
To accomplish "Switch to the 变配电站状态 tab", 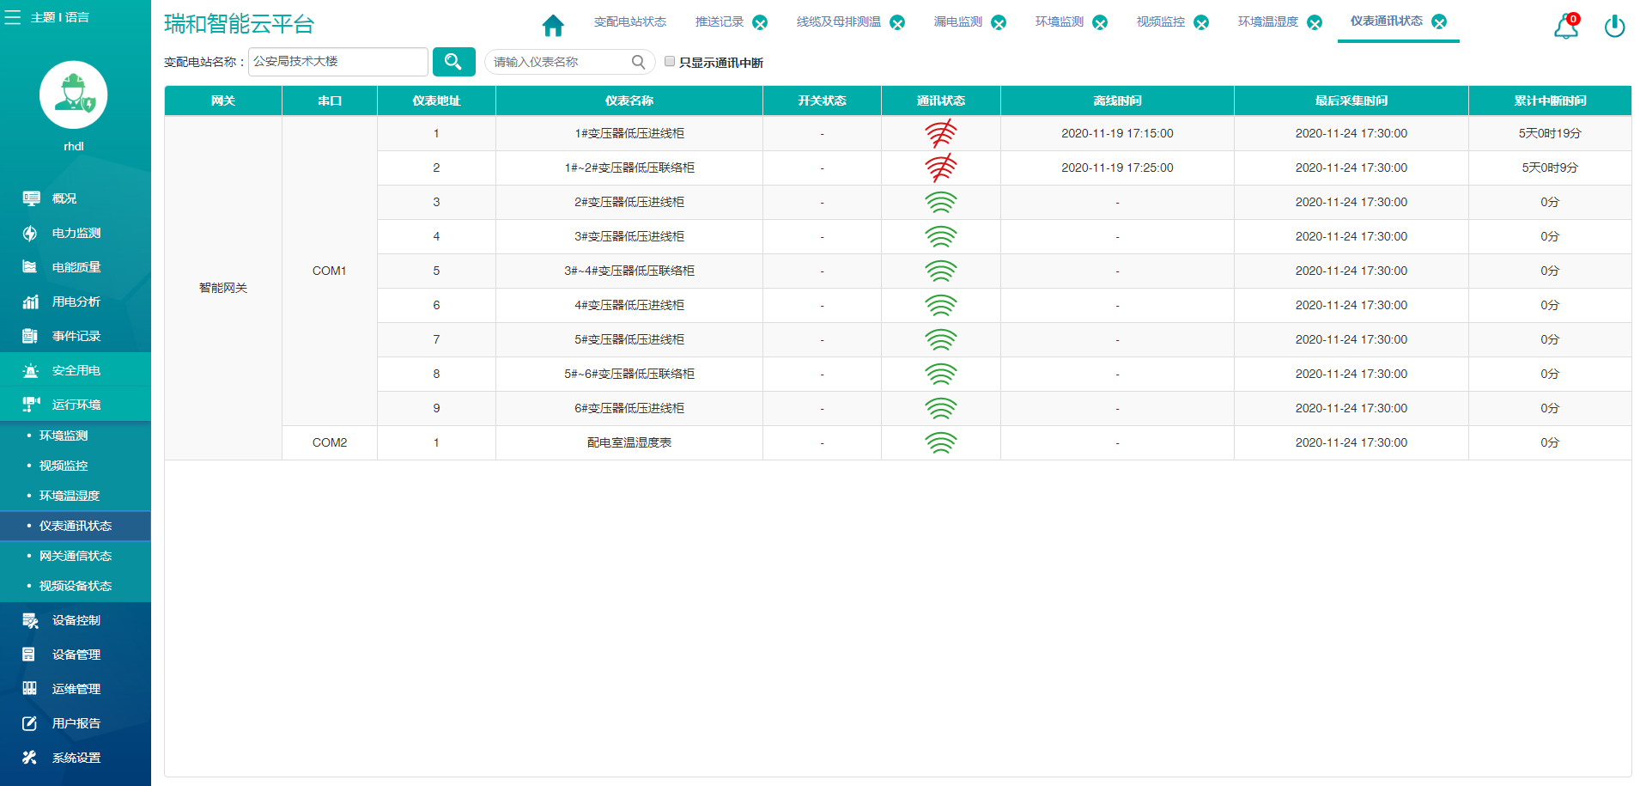I will [629, 22].
